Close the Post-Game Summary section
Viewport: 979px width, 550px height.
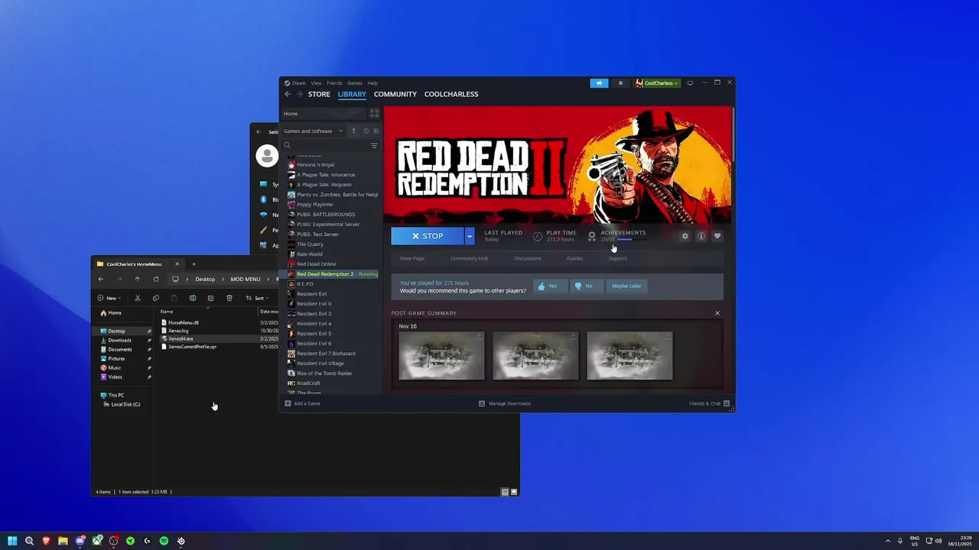(x=717, y=313)
